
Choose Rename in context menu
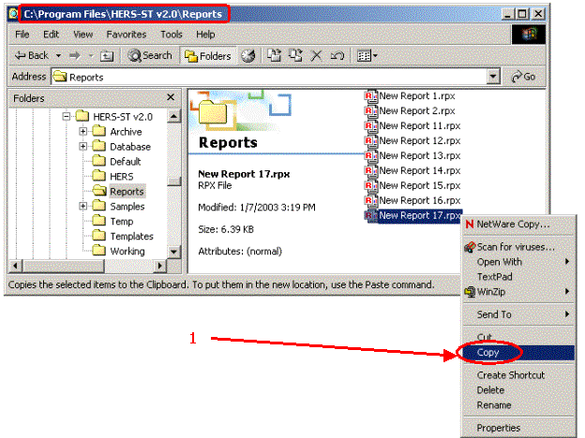[x=517, y=405]
